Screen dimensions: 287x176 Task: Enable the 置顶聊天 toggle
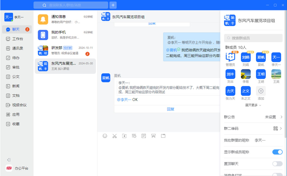pyautogui.click(x=277, y=164)
